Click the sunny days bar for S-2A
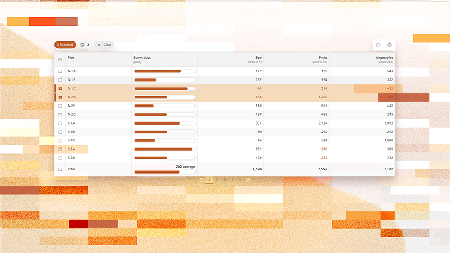Image resolution: width=450 pixels, height=253 pixels. coord(165,149)
